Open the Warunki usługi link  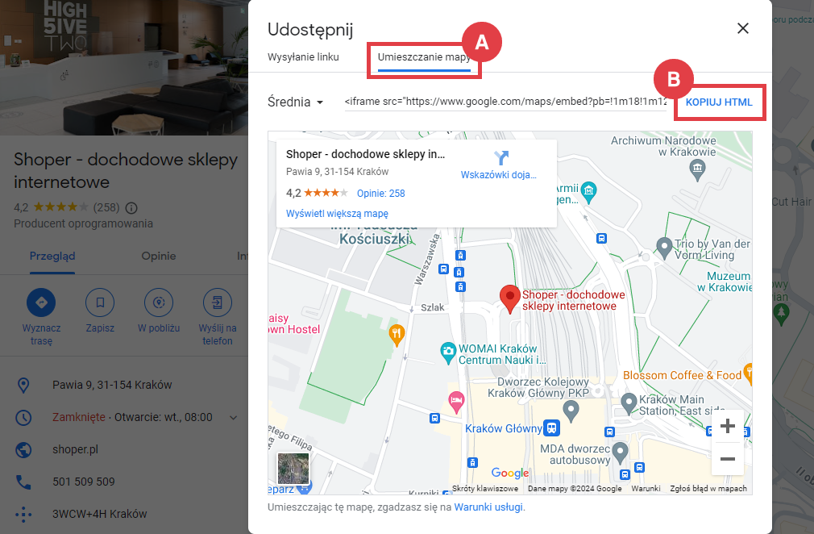point(488,507)
